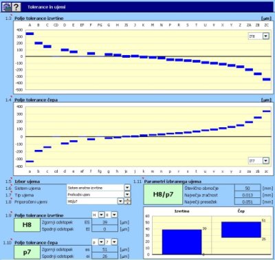Click the A tolerance bar in hole chart
The width and height of the screenshot is (275, 260).
[30, 34]
